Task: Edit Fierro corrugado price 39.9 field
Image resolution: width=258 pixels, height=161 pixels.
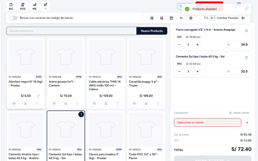Action: coord(237,44)
